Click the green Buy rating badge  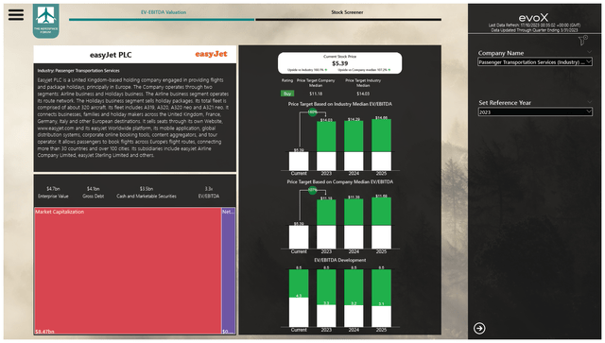click(x=287, y=94)
